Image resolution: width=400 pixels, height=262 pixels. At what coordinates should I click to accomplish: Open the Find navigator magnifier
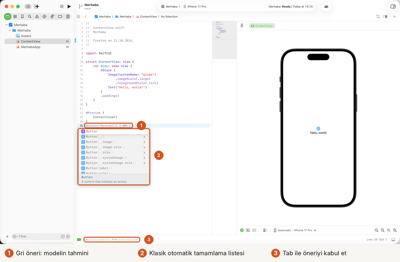[x=29, y=17]
